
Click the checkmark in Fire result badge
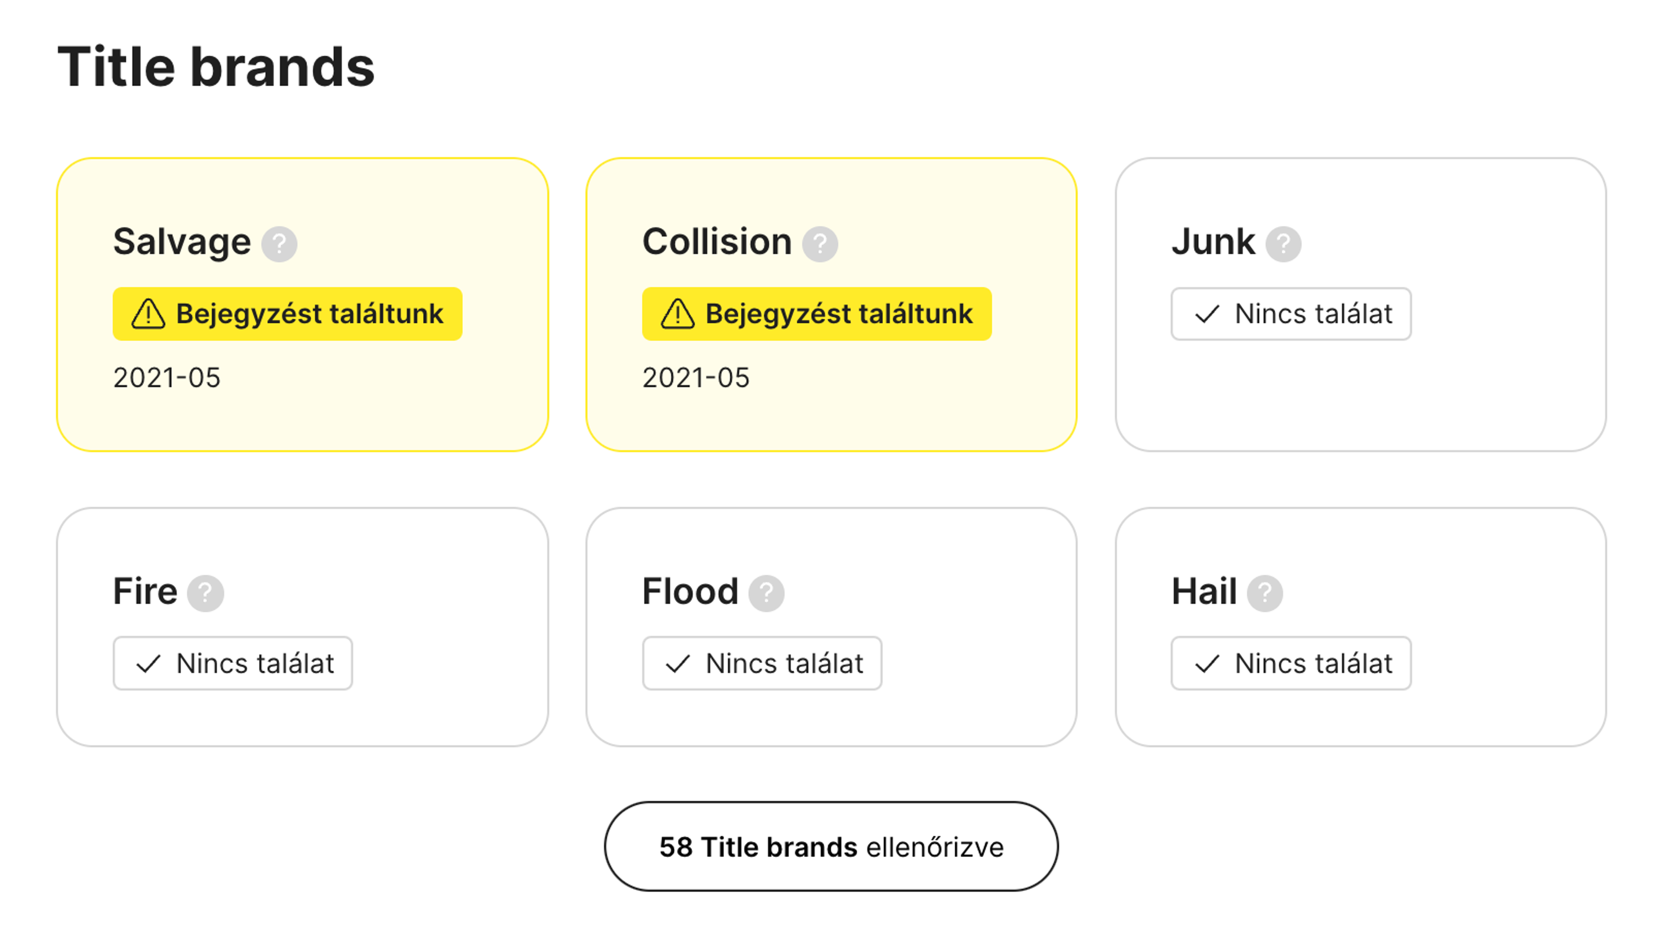[148, 664]
